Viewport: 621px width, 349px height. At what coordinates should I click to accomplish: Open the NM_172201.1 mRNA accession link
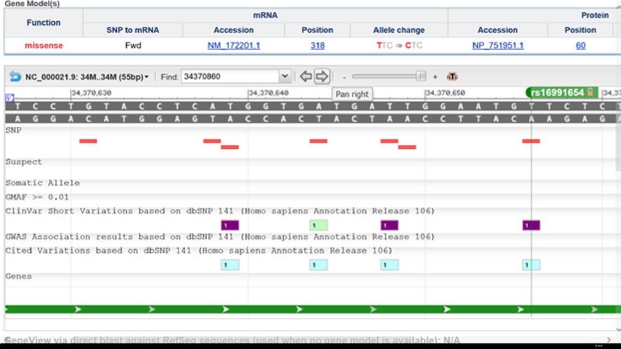(x=233, y=45)
